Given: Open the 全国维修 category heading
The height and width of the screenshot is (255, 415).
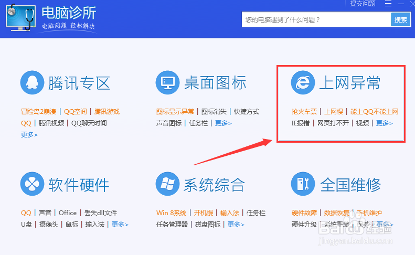Looking at the screenshot, I should (350, 185).
